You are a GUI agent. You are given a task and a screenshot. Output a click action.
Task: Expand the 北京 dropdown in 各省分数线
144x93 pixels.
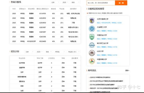point(55,2)
